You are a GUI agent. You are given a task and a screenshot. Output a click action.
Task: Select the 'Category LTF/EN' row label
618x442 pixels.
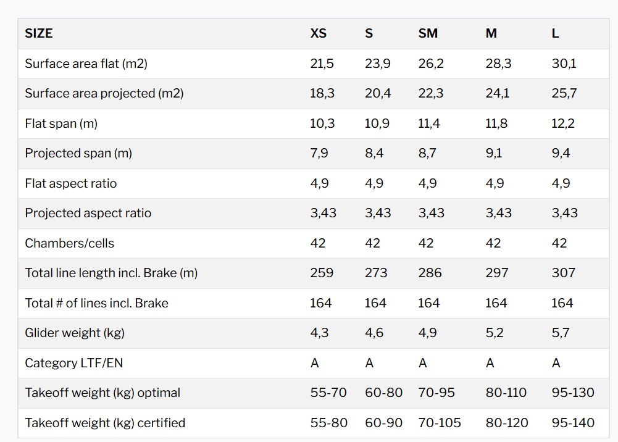pyautogui.click(x=73, y=363)
